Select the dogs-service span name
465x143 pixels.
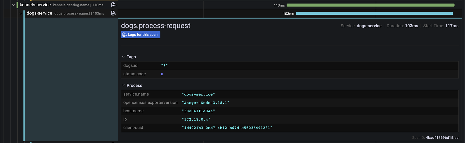(x=40, y=13)
